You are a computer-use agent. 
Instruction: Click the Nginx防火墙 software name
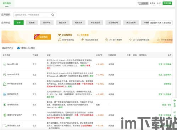click(x=12, y=64)
